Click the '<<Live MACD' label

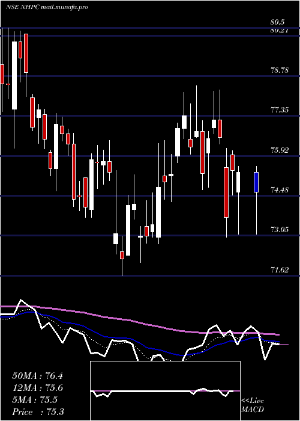pyautogui.click(x=253, y=405)
